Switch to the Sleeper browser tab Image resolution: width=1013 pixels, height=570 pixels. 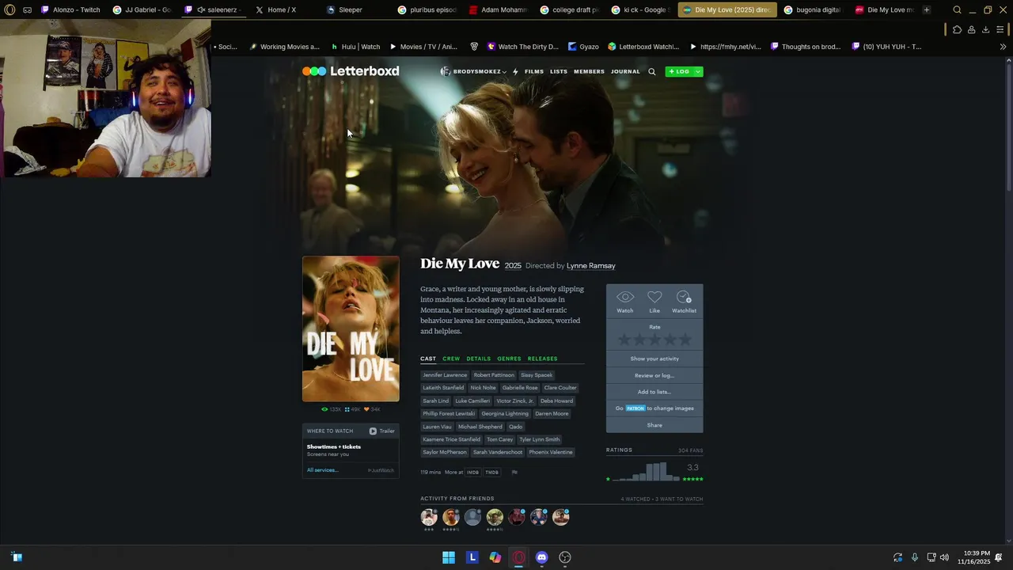tap(350, 9)
